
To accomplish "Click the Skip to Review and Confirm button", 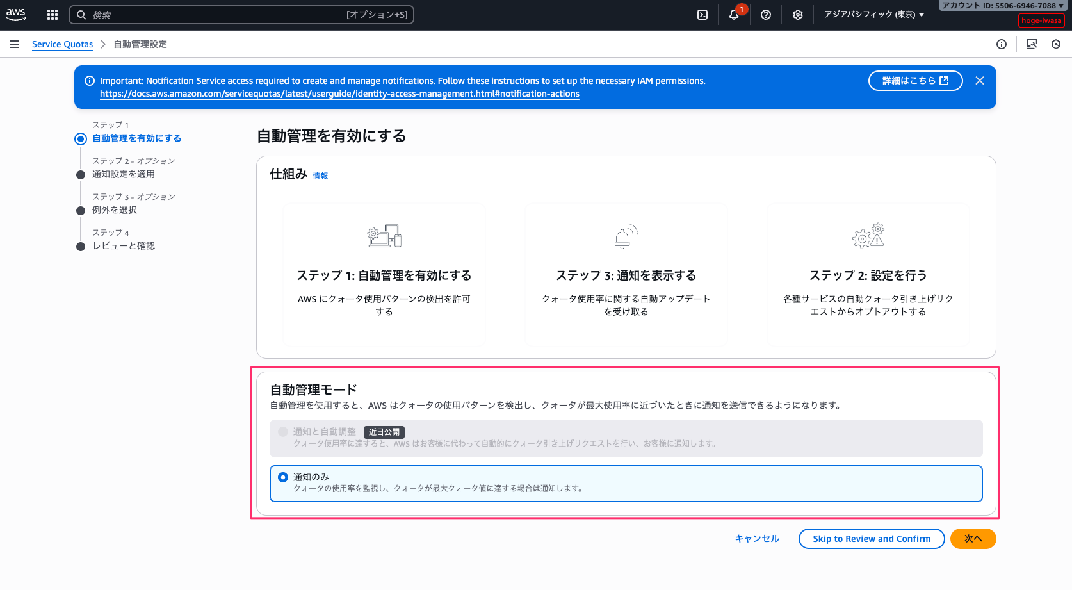I will pos(871,539).
